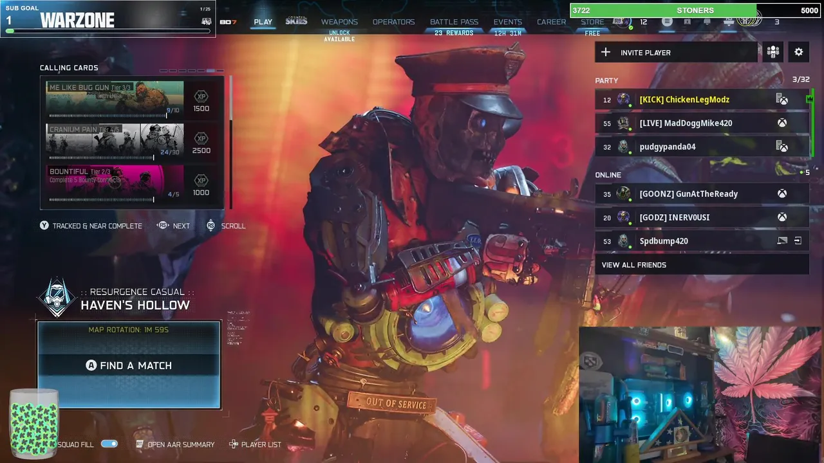Click the Stoners sub goal progress bar

695,10
